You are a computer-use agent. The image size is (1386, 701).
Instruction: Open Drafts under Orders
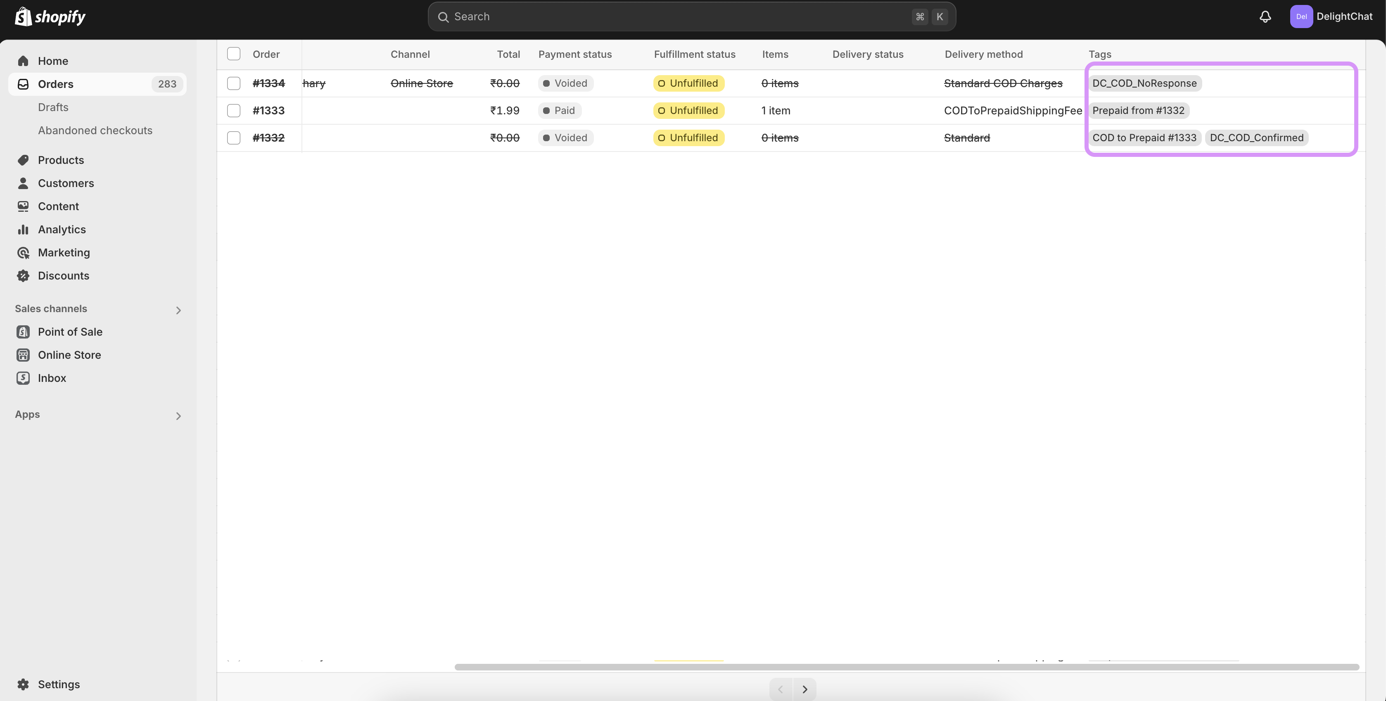[53, 107]
